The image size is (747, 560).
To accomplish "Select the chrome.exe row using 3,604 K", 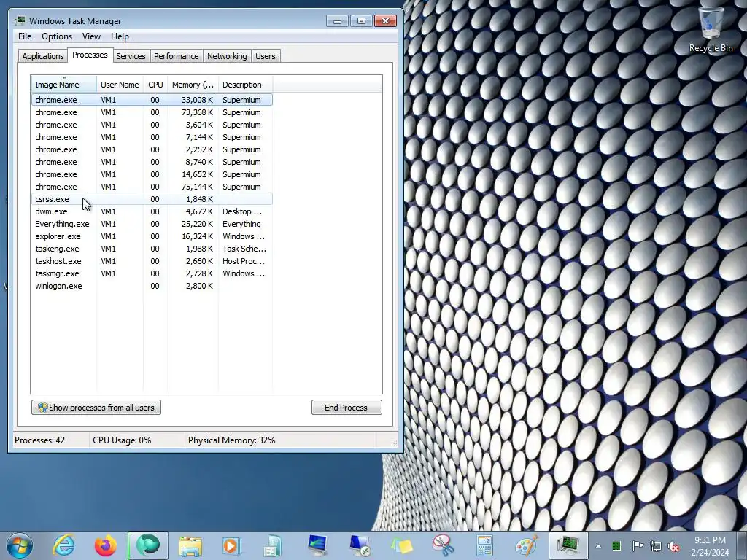I will 152,125.
